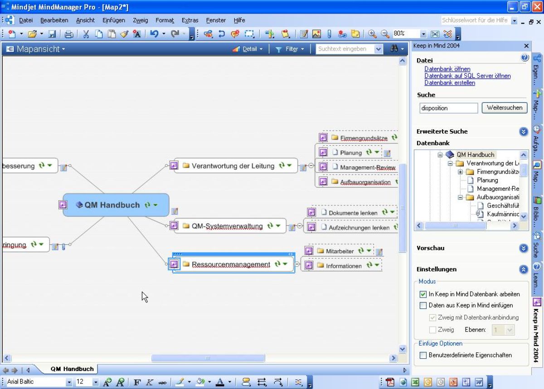Screen dimensions: 544x389
Task: Open the 80% zoom level dropdown
Action: (423, 33)
